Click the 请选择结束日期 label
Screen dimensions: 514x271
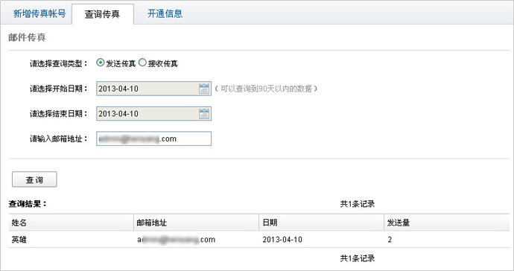coord(59,114)
